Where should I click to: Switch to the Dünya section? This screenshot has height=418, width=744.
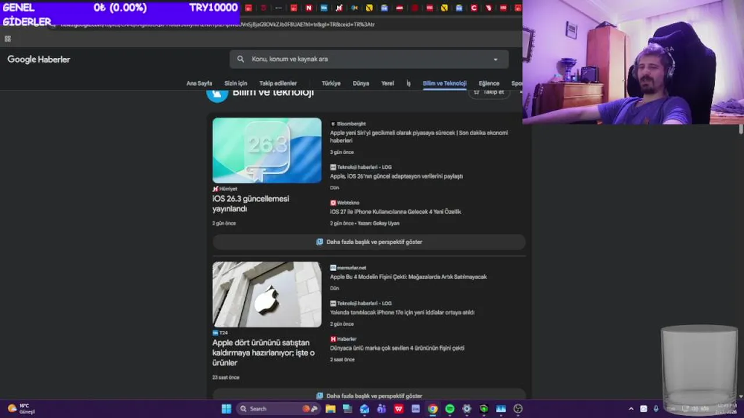pos(361,83)
